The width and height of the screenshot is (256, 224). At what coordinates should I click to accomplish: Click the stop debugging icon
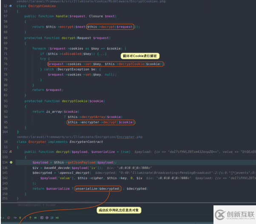coord(9,218)
